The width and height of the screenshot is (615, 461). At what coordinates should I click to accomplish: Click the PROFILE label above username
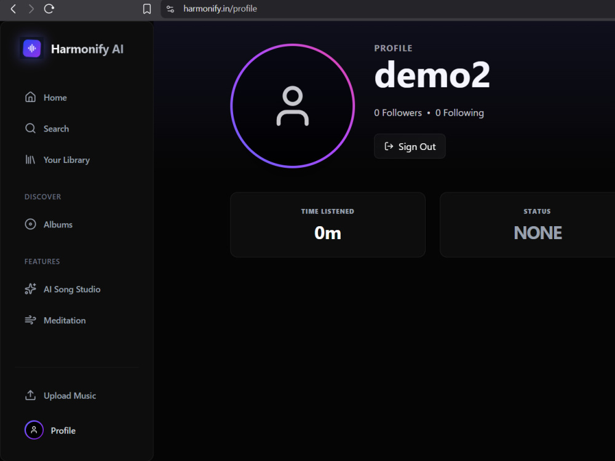pos(393,48)
